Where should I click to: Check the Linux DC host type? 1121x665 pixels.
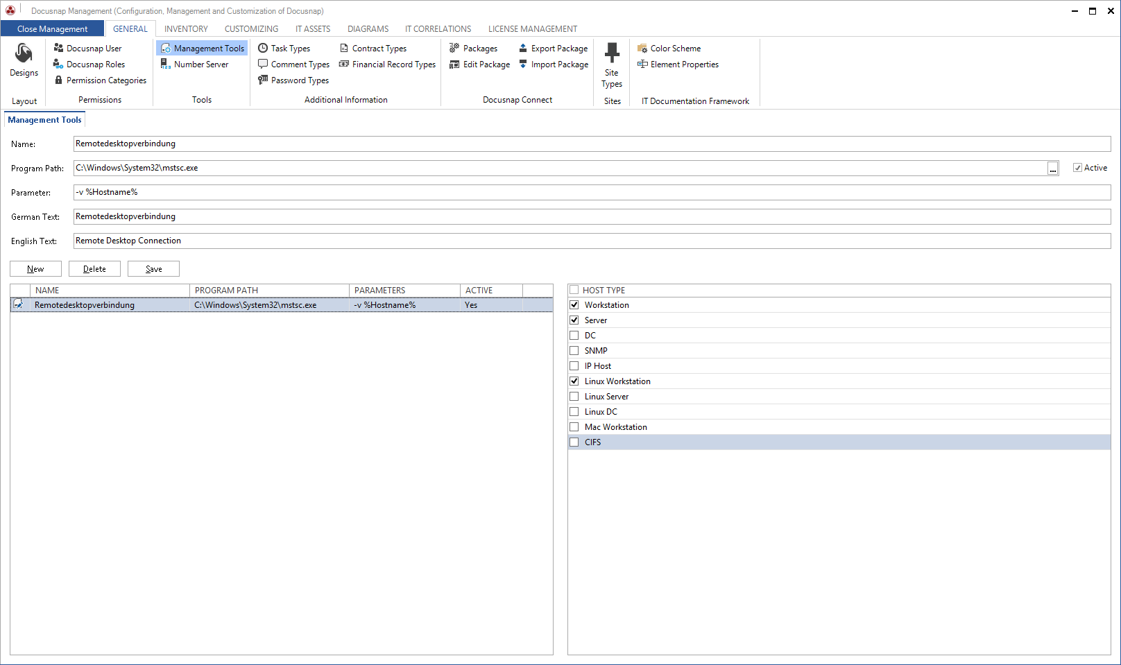(574, 412)
